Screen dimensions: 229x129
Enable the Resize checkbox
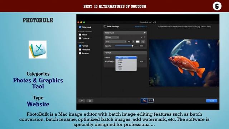[80, 35]
